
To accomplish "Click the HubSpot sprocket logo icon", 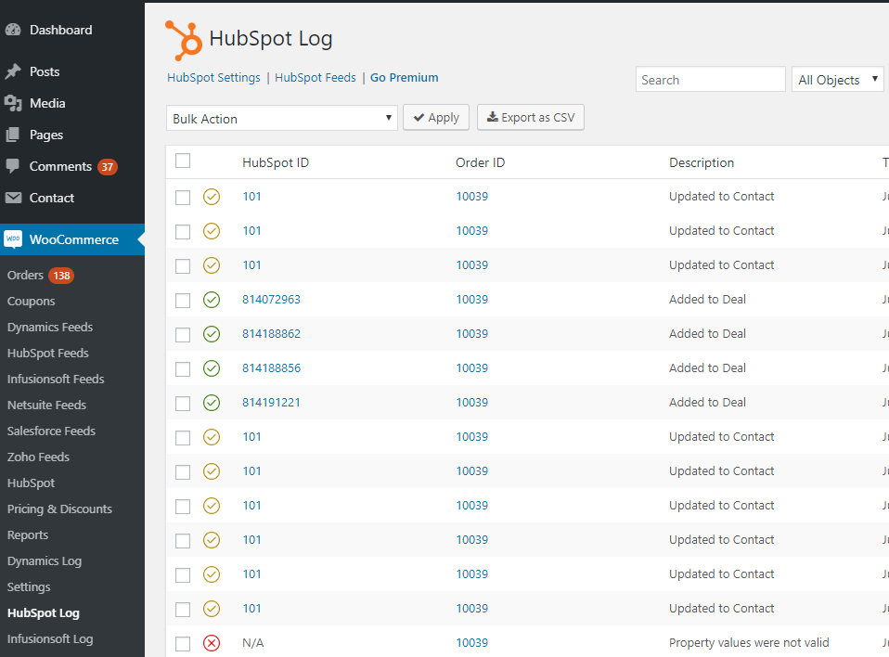I will [x=183, y=40].
